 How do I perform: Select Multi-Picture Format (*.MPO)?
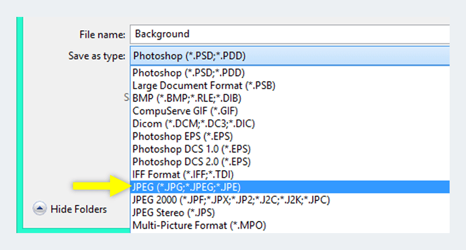tap(290, 226)
